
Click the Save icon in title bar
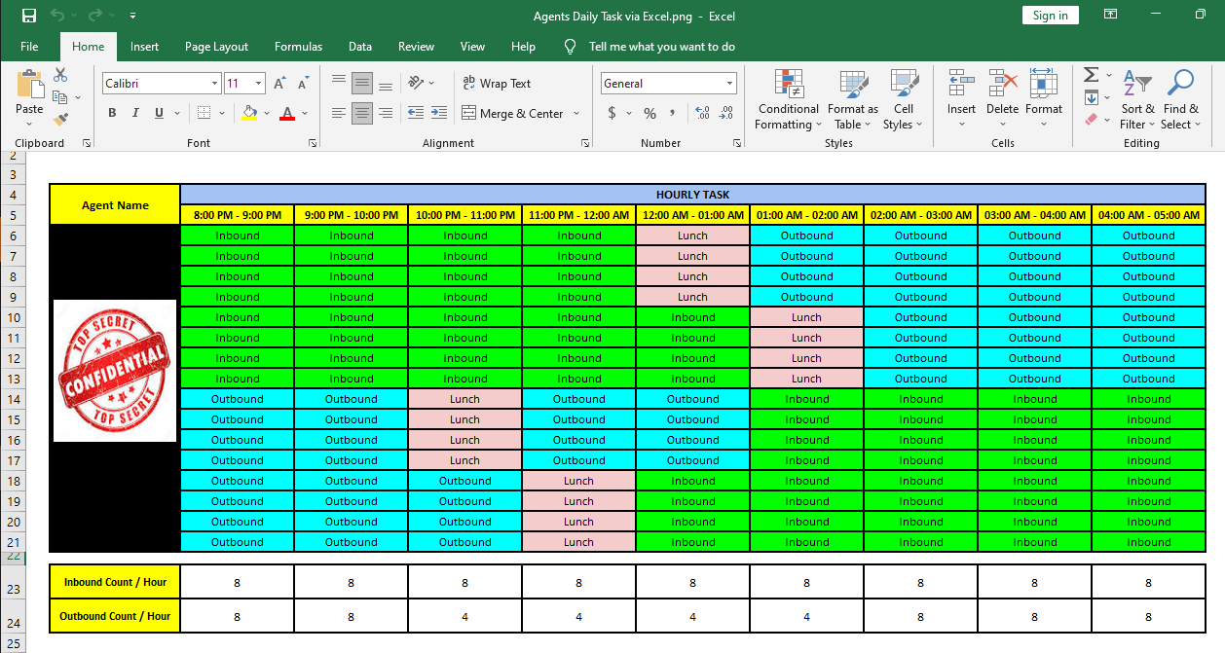[x=29, y=16]
